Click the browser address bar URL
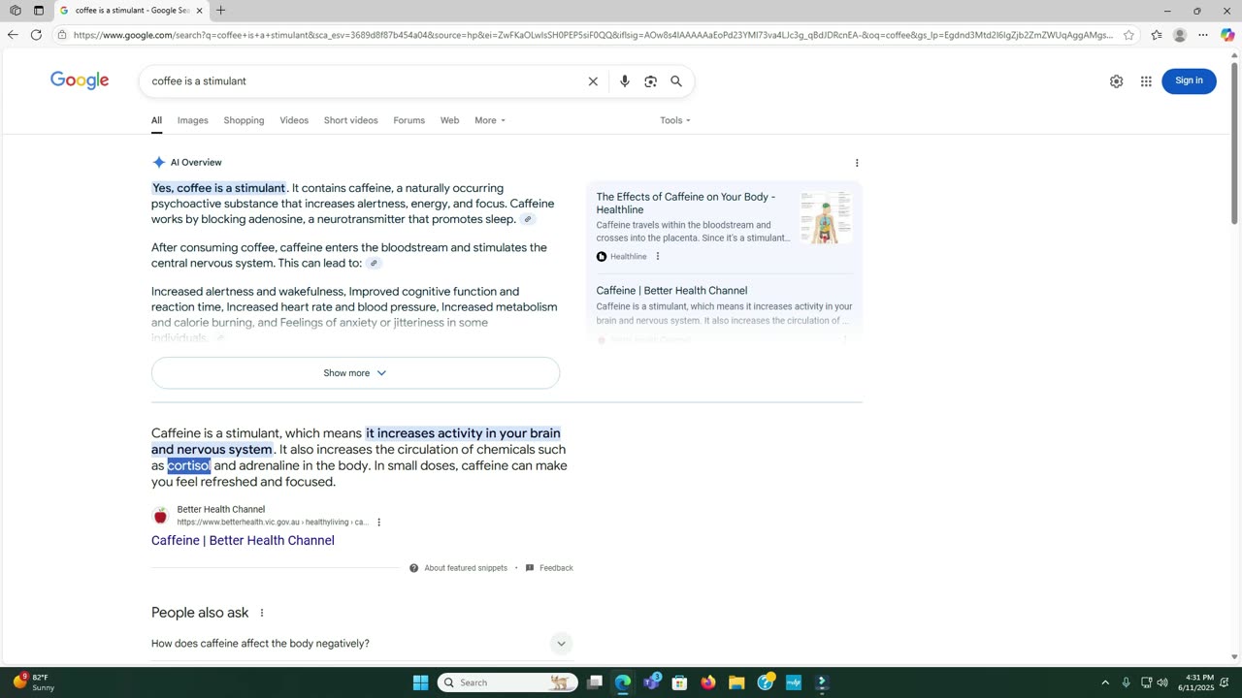Screen dimensions: 1242x698 593,35
